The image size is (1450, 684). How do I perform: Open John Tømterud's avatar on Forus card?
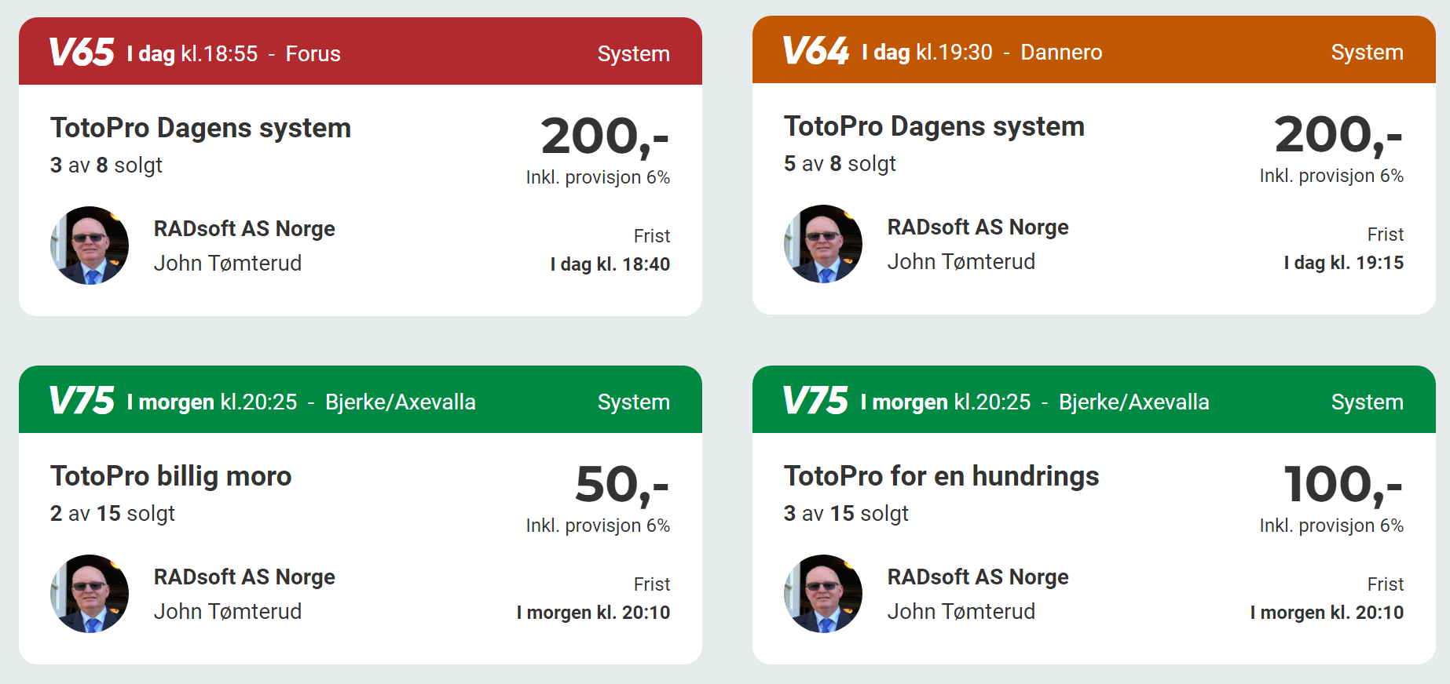90,246
